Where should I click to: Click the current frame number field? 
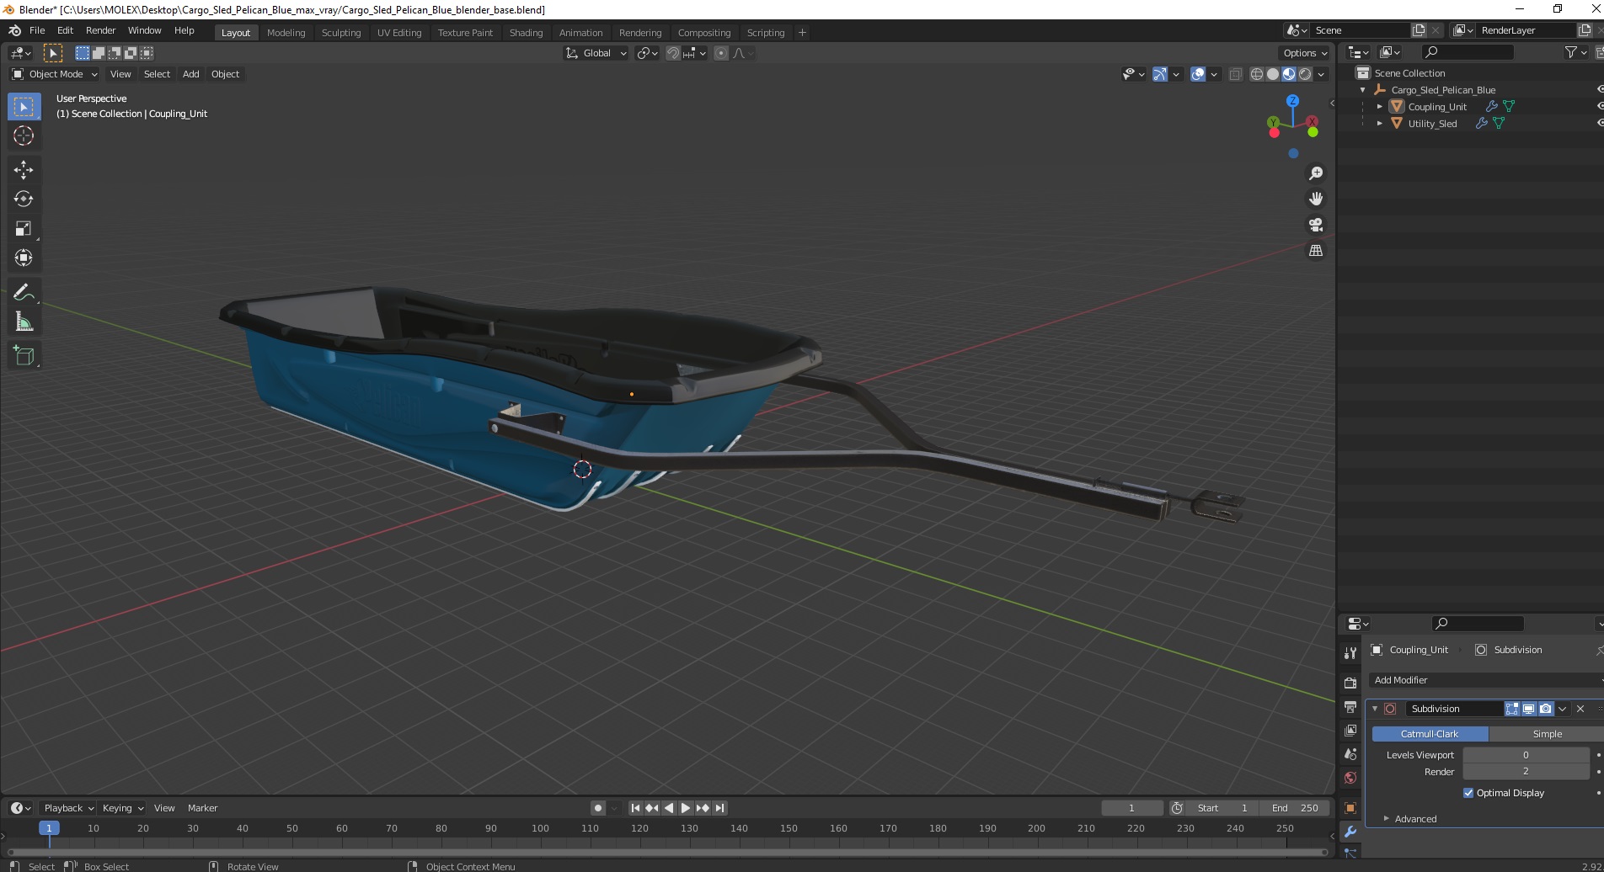(x=1131, y=808)
